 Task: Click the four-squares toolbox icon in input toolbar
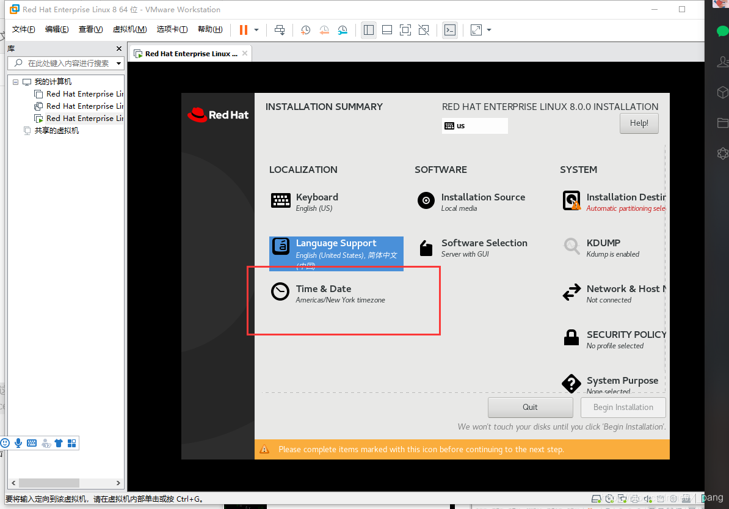click(x=71, y=443)
